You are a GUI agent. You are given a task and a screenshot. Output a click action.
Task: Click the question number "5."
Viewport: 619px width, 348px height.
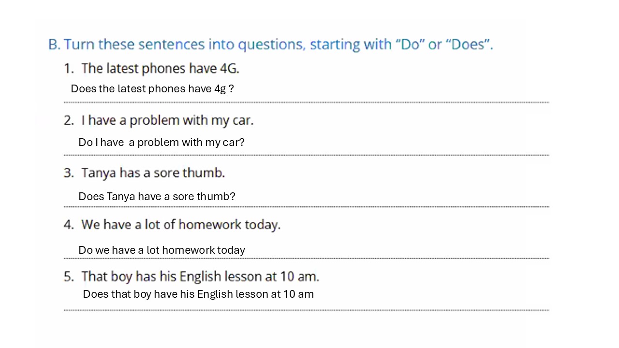[x=69, y=276]
